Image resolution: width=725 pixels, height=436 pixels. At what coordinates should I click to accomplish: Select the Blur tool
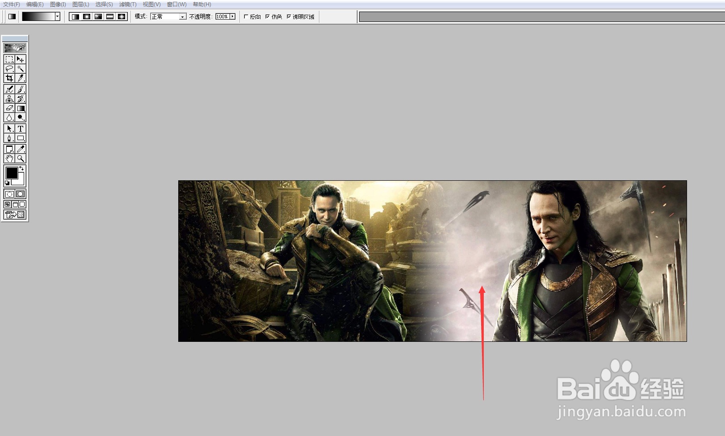click(9, 117)
